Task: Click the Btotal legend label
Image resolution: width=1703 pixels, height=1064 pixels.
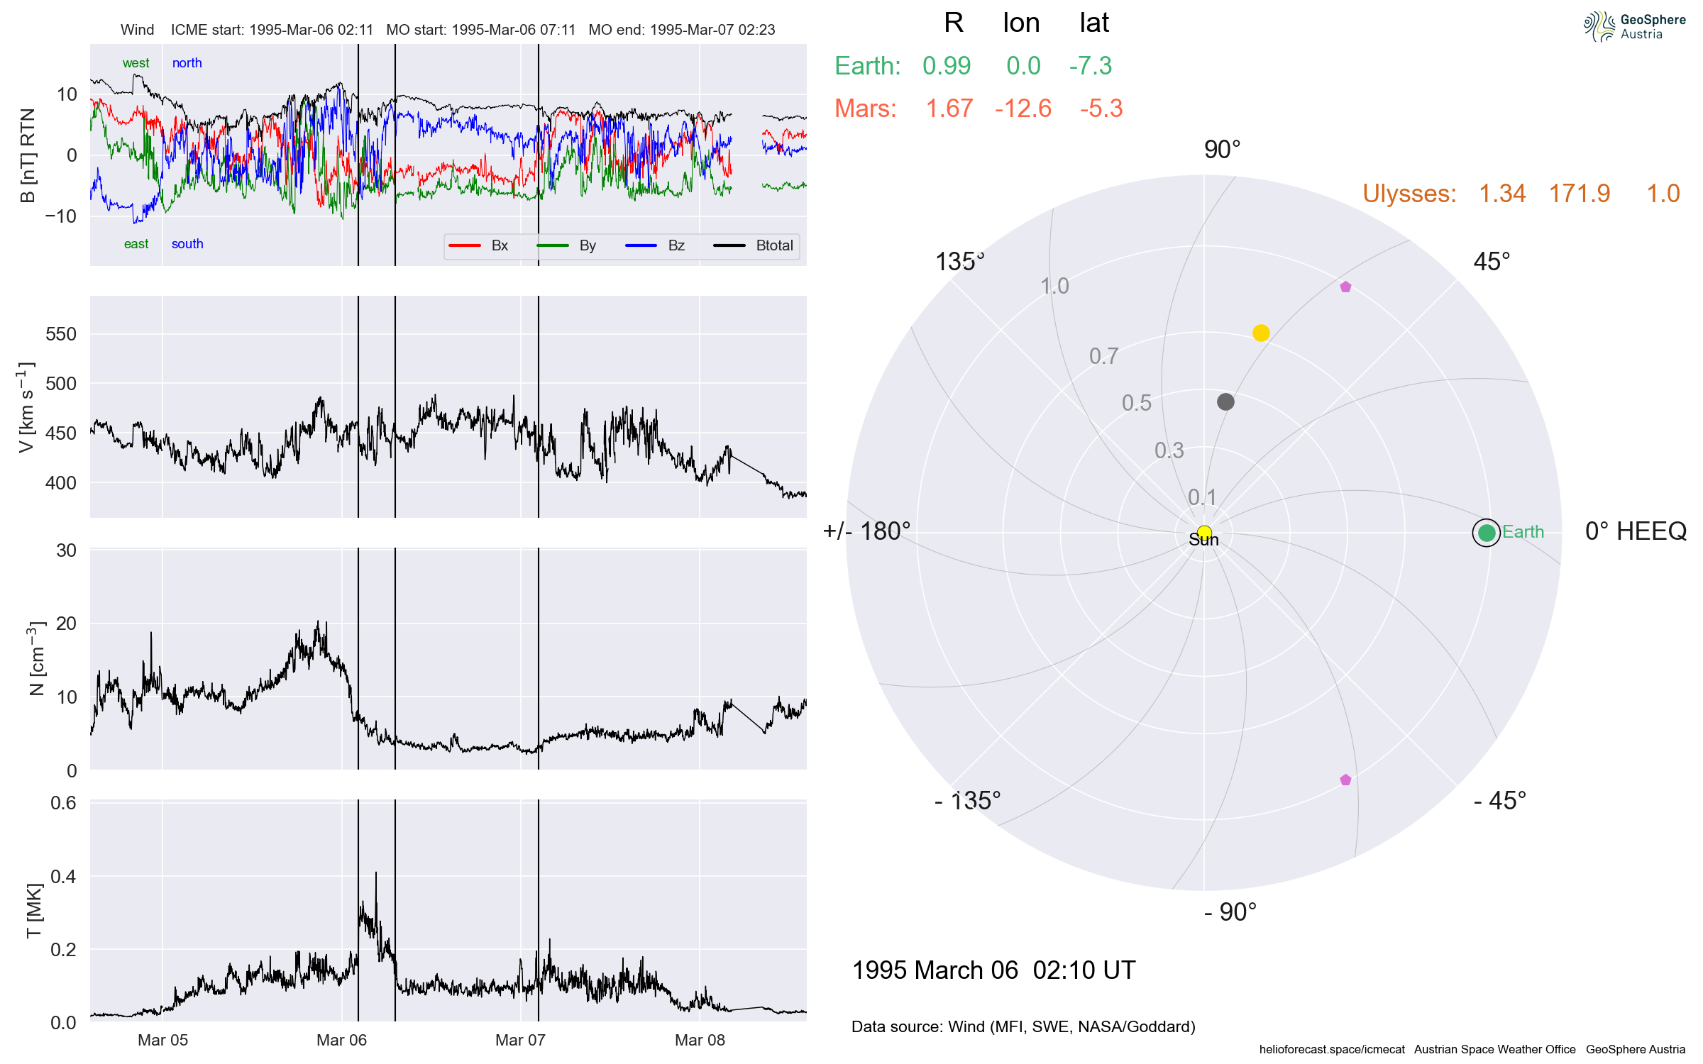Action: 774,245
